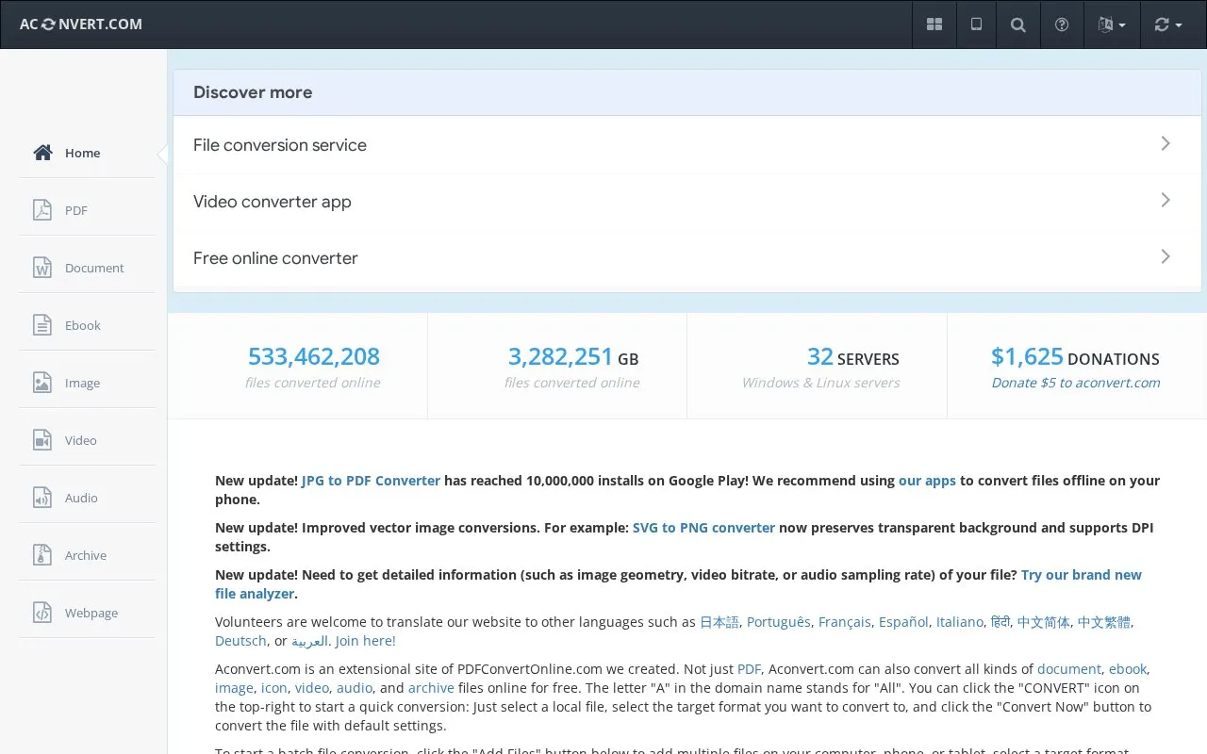This screenshot has width=1207, height=754.
Task: Open Ebook section in sidebar
Action: [87, 325]
